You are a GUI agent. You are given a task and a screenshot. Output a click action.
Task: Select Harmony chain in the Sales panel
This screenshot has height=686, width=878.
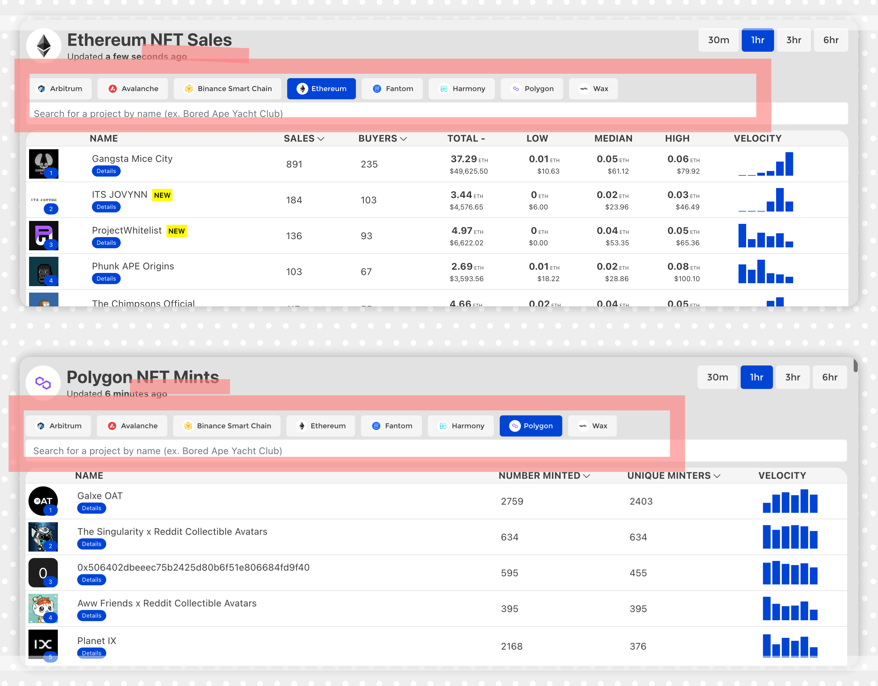pyautogui.click(x=462, y=88)
